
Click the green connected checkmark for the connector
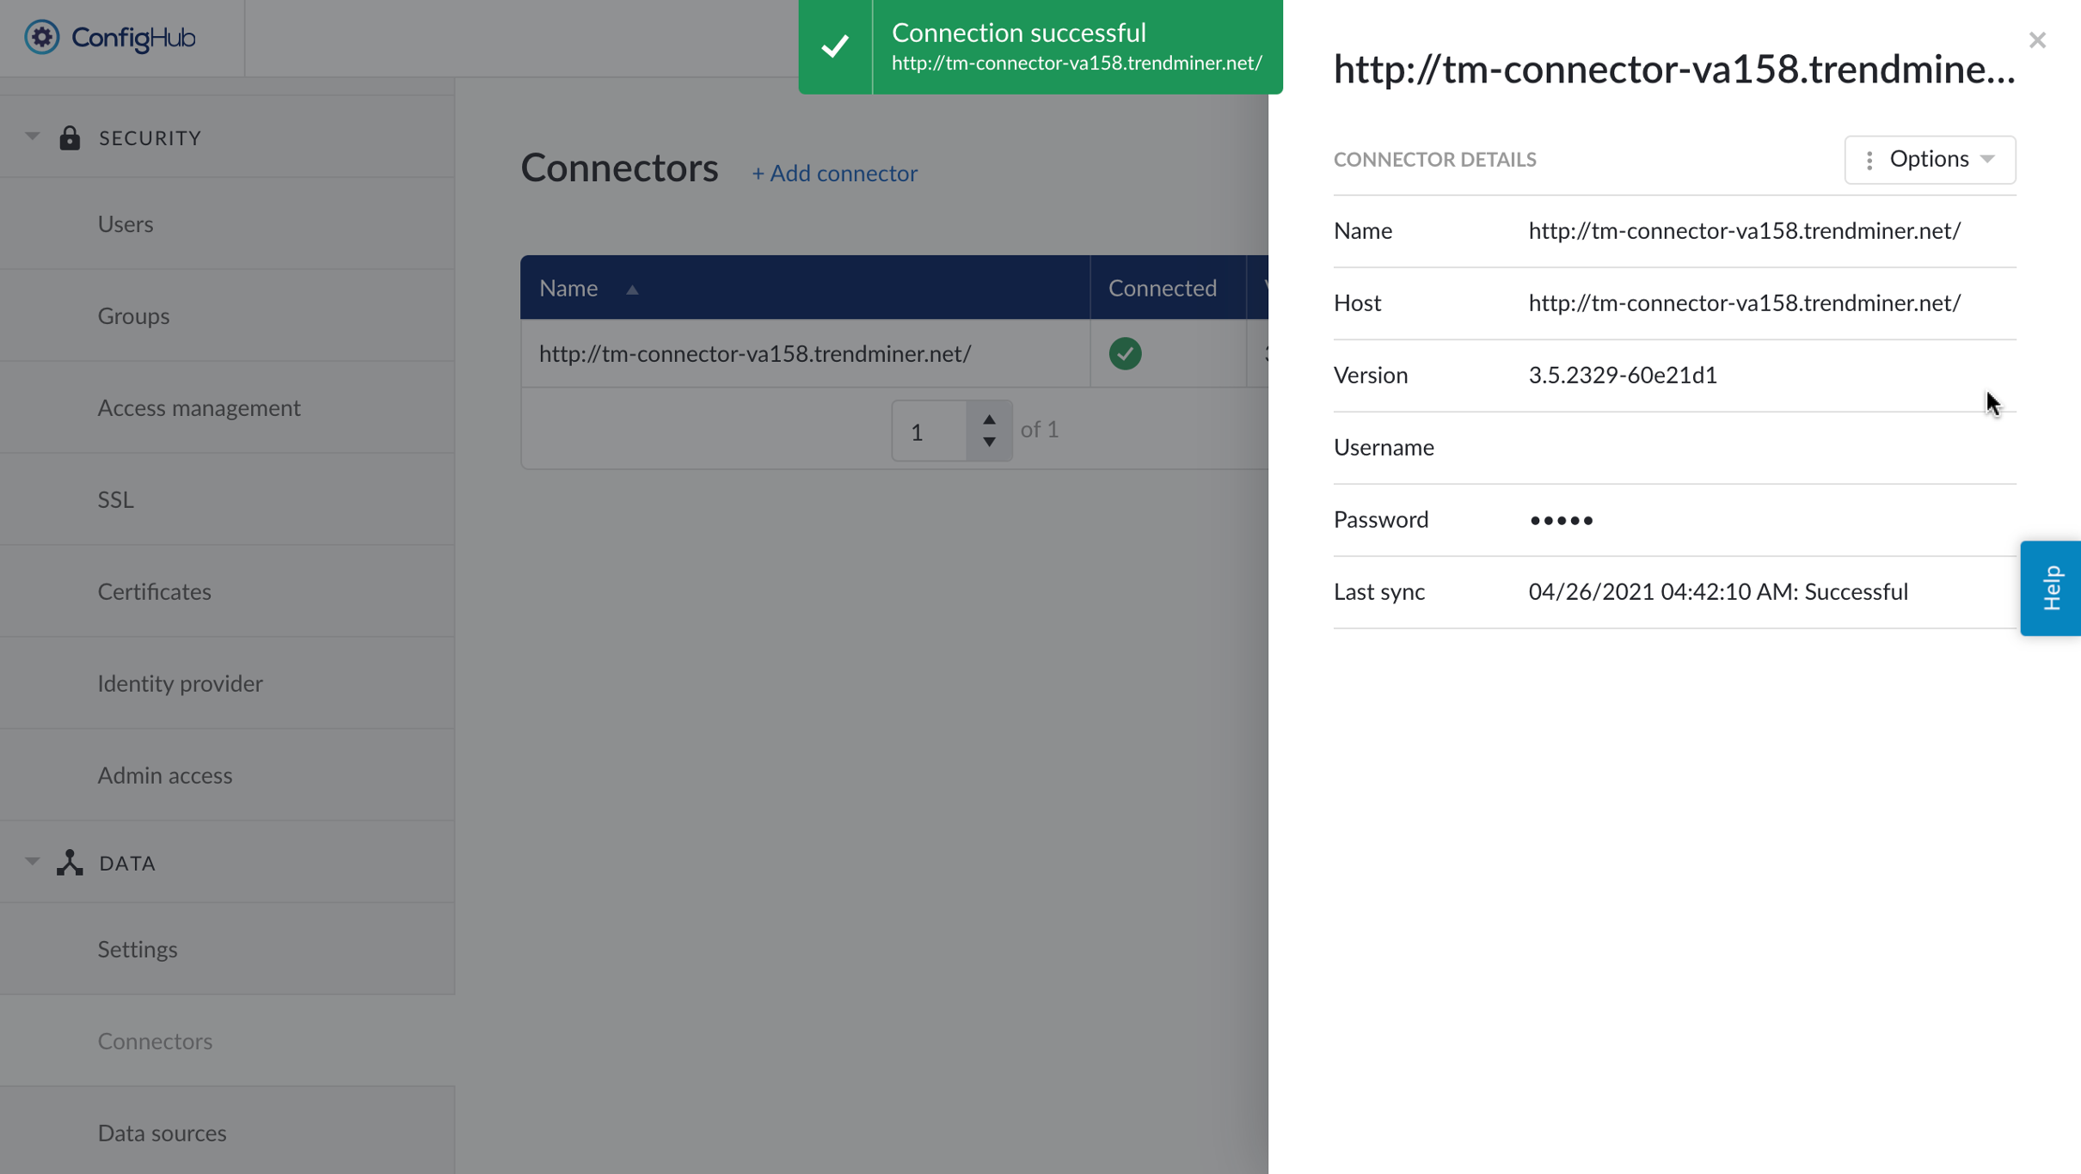[x=1125, y=353]
